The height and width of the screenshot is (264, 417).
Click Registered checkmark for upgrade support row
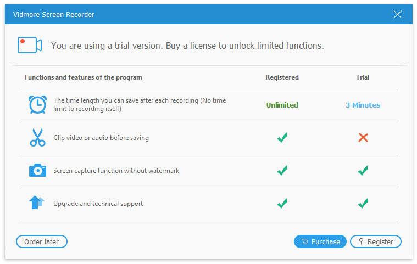pyautogui.click(x=282, y=204)
